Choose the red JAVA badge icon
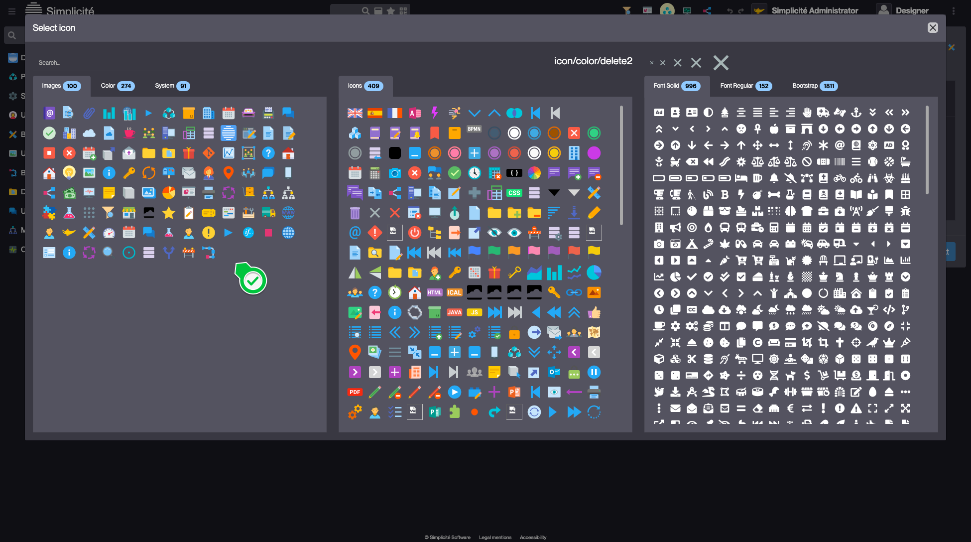The image size is (971, 542). click(455, 312)
